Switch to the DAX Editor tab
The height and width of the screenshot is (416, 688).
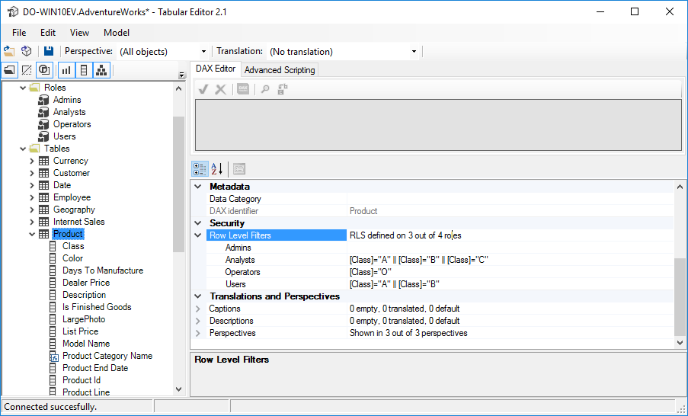point(216,69)
